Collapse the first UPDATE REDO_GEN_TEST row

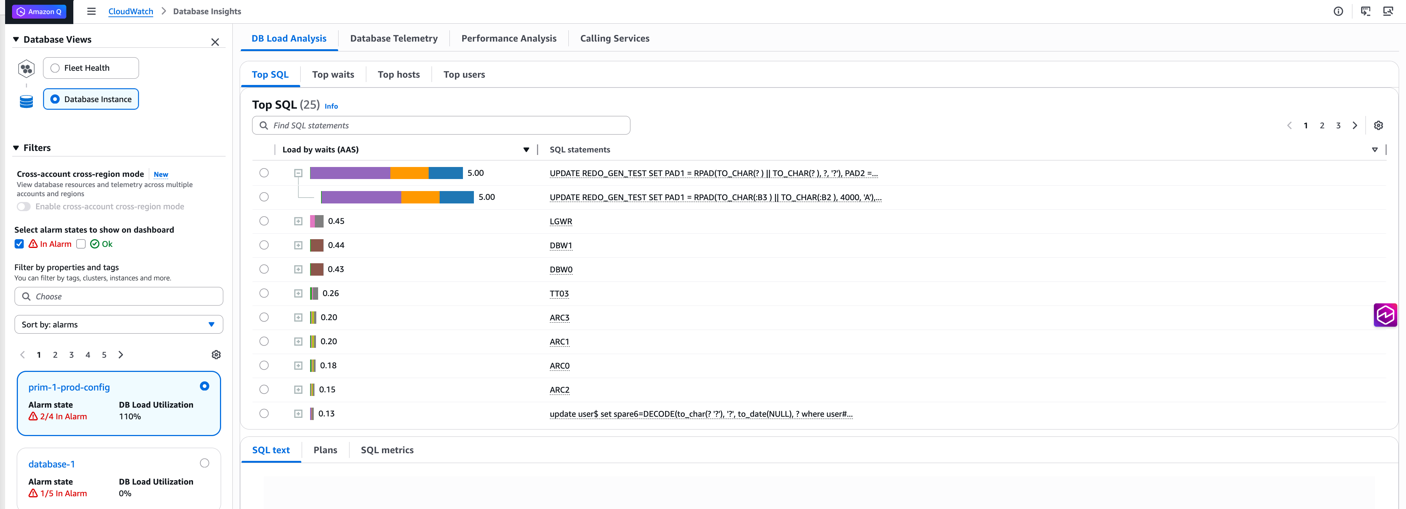[298, 173]
